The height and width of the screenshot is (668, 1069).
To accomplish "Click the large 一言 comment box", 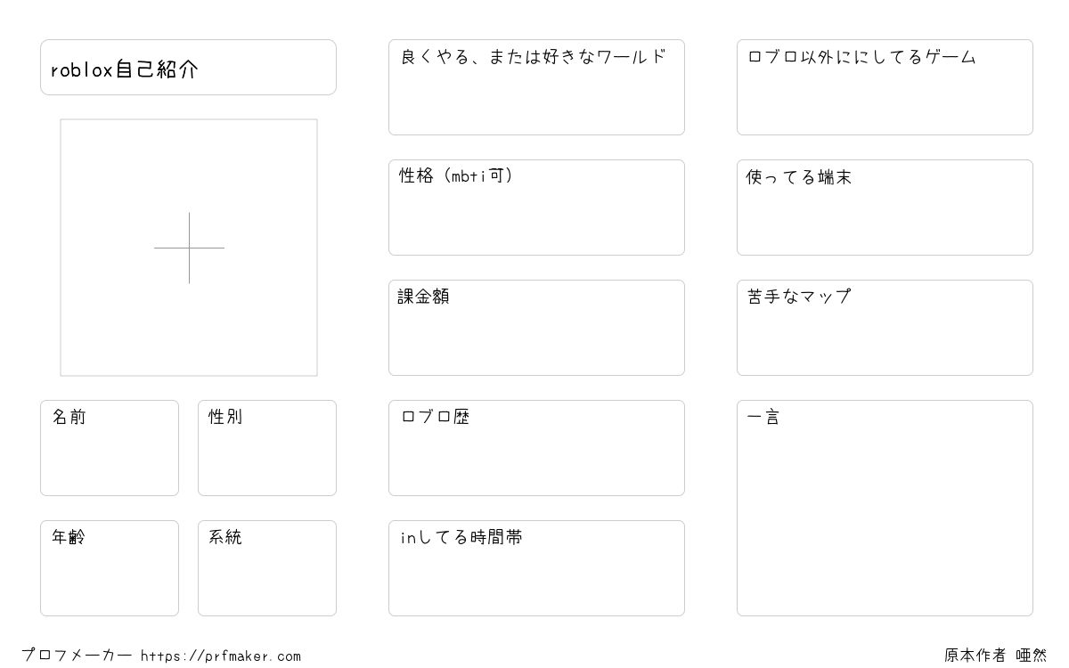I will pyautogui.click(x=885, y=508).
